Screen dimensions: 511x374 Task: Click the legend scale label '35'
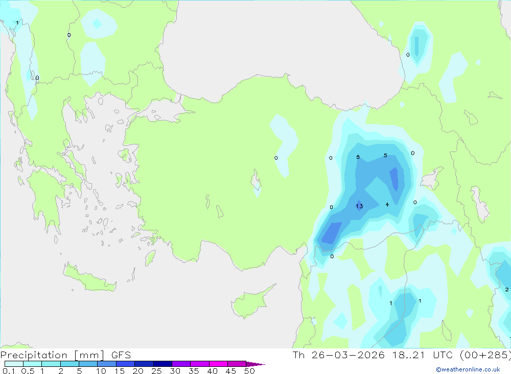pyautogui.click(x=194, y=371)
